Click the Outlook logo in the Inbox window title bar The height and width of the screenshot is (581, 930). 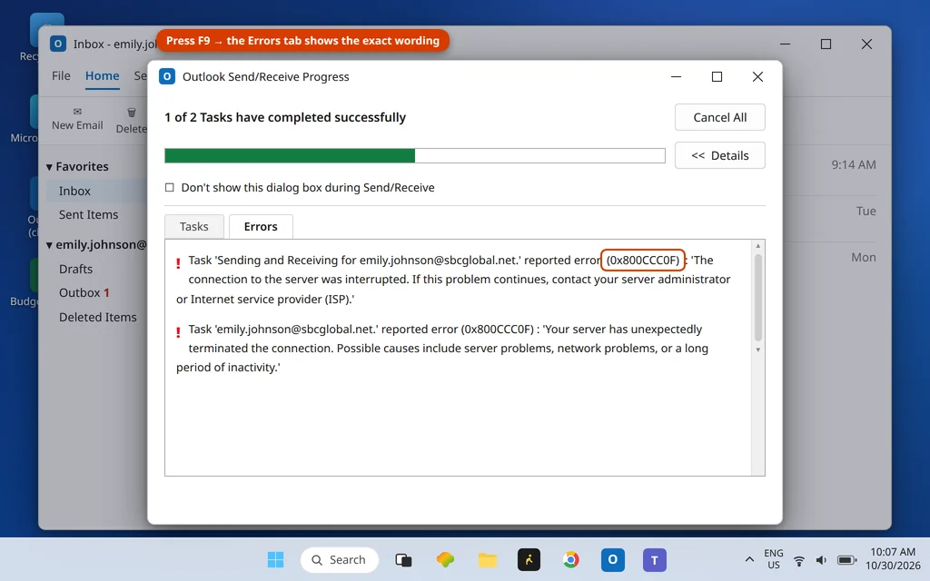pyautogui.click(x=58, y=44)
